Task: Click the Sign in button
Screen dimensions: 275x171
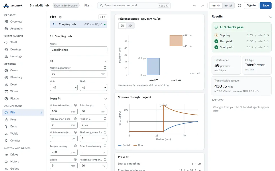Action: click(251, 6)
